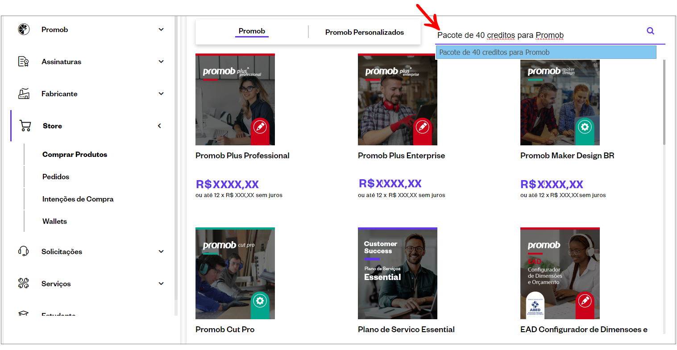The image size is (677, 350).
Task: Click Plano de Servico Essential title
Action: pos(406,329)
